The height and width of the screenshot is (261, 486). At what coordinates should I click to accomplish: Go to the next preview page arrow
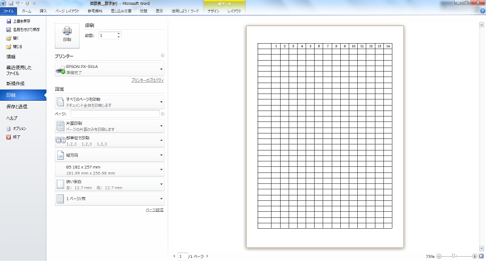click(x=207, y=256)
